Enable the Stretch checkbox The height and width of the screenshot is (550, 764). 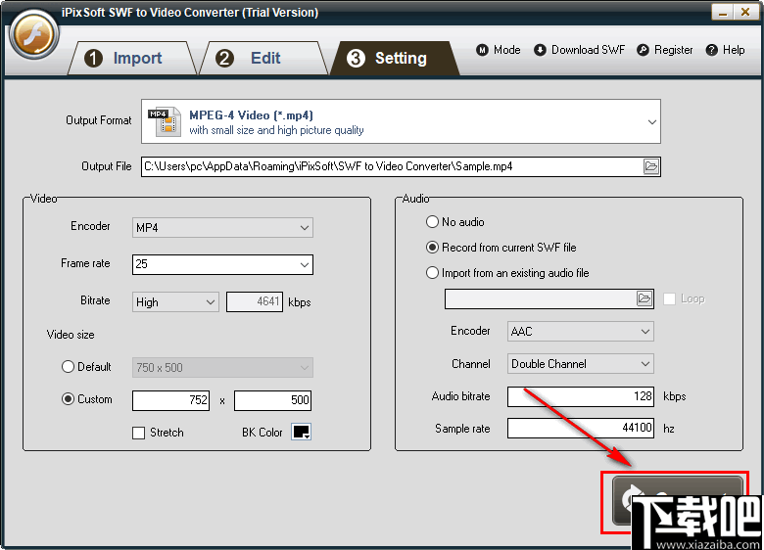[138, 433]
